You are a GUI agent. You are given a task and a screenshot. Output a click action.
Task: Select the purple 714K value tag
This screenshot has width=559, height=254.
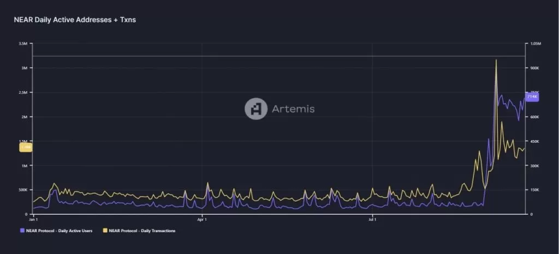tap(532, 96)
